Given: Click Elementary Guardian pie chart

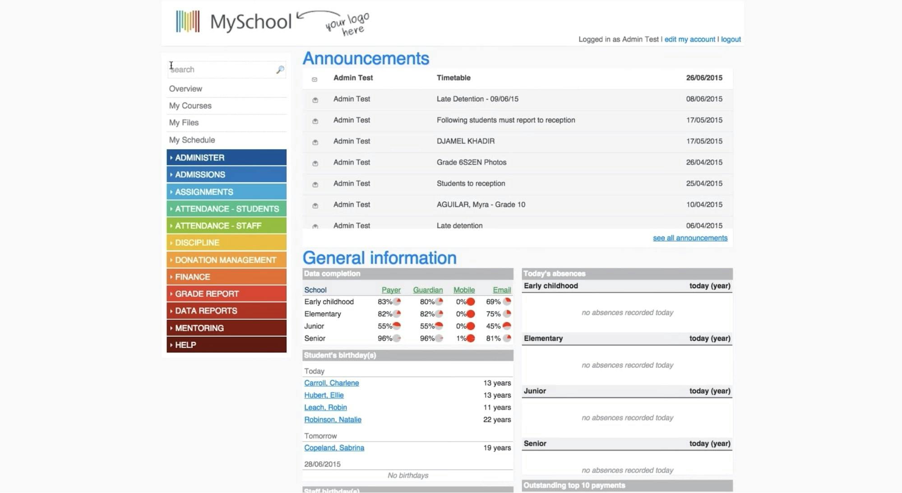Looking at the screenshot, I should [439, 314].
